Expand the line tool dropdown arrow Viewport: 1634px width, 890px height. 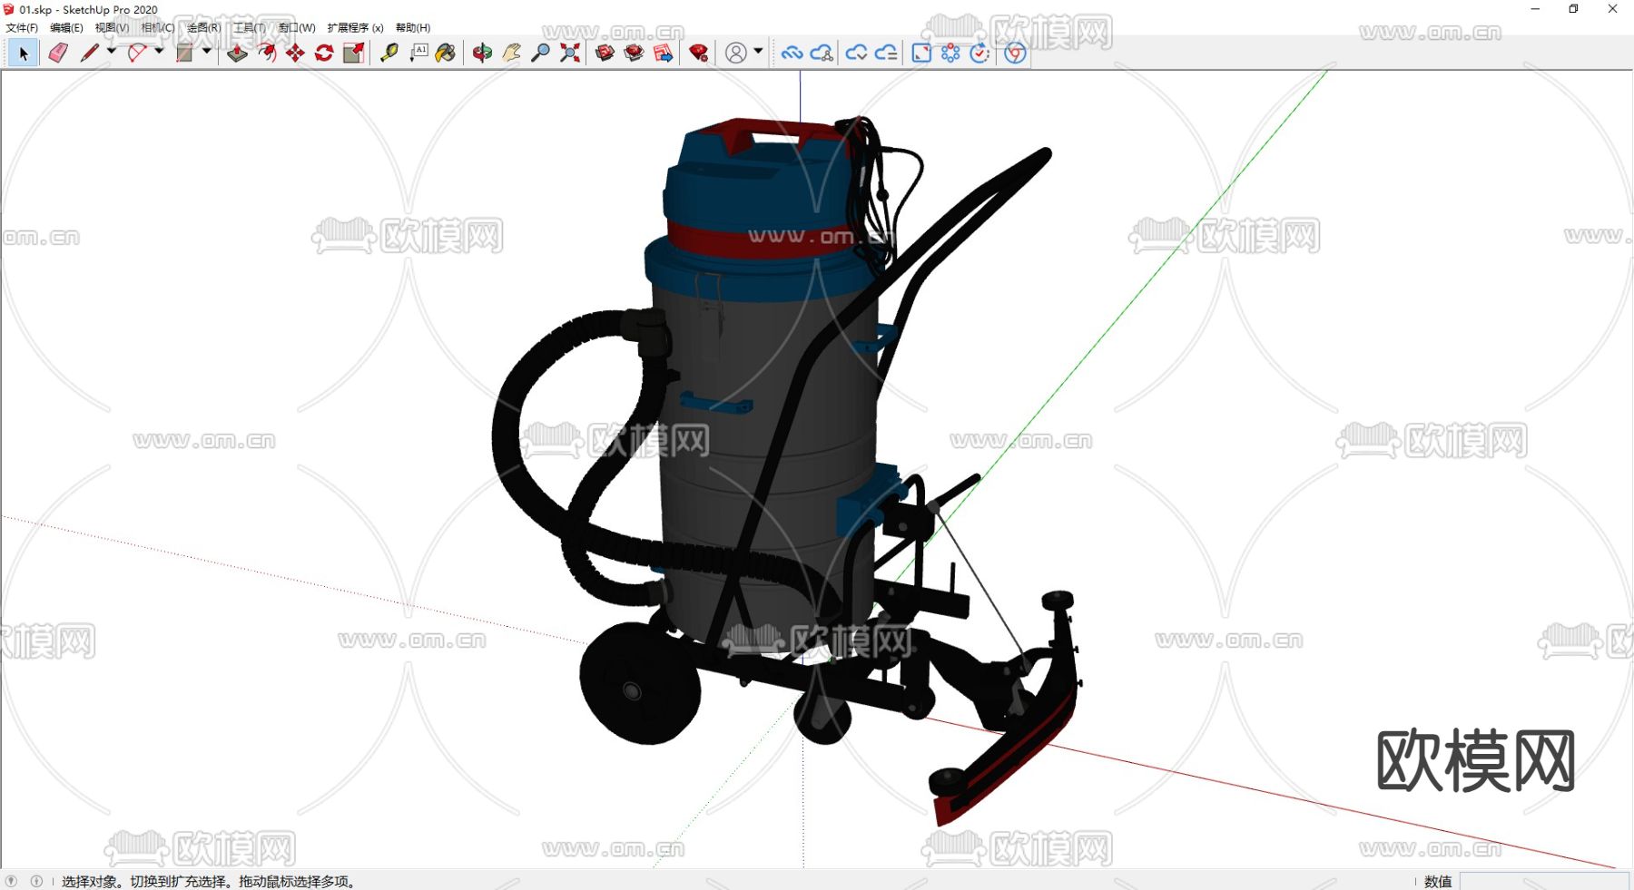112,52
